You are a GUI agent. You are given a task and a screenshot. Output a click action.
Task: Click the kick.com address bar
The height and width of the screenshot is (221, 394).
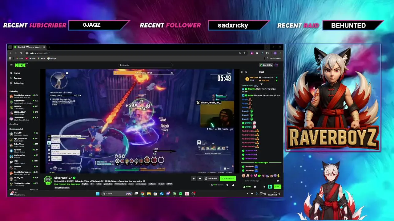(132, 53)
